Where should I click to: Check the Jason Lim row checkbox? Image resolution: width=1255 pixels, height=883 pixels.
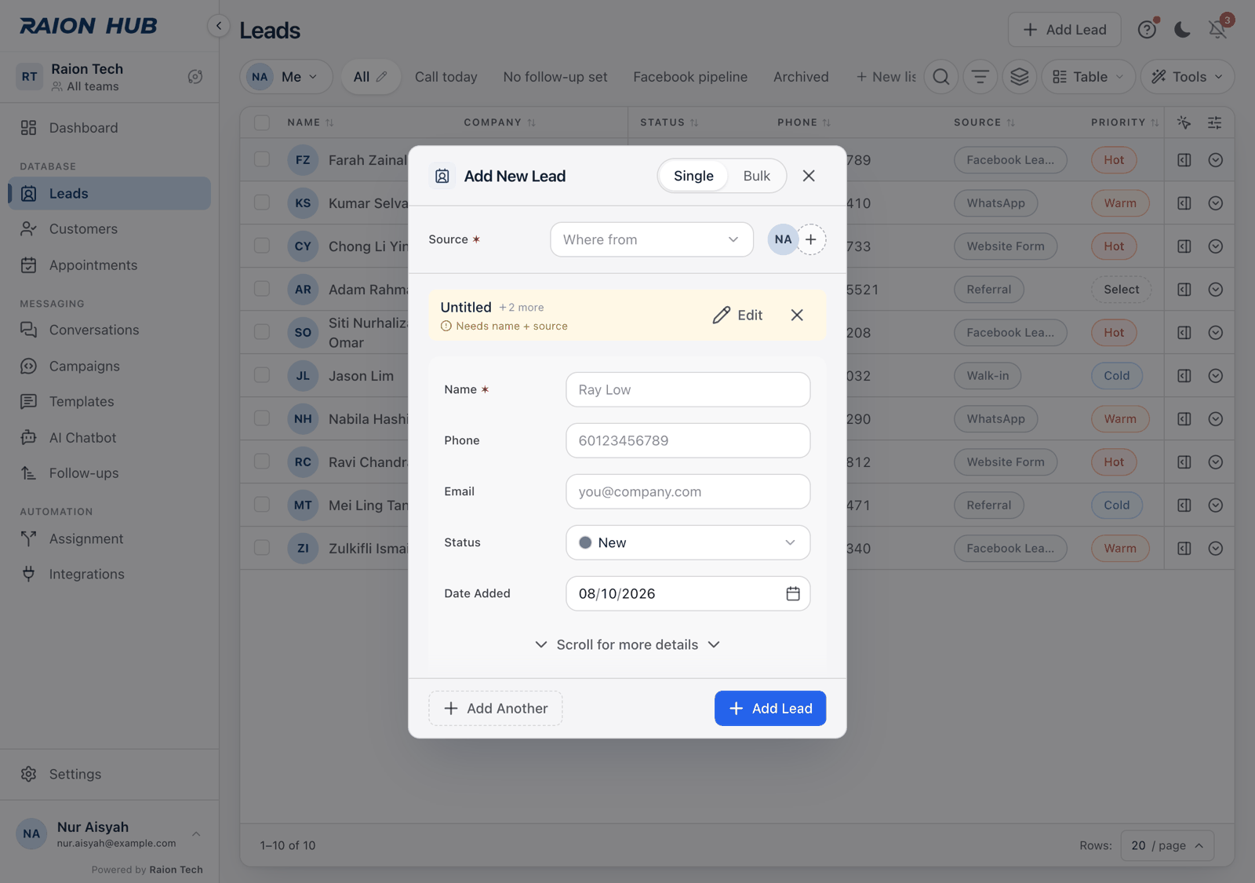pyautogui.click(x=262, y=375)
